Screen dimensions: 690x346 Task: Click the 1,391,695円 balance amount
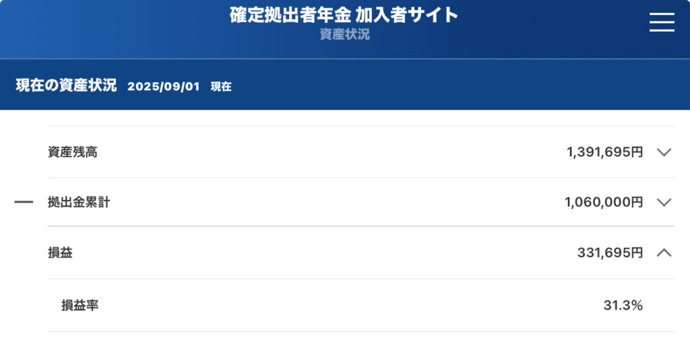(604, 152)
